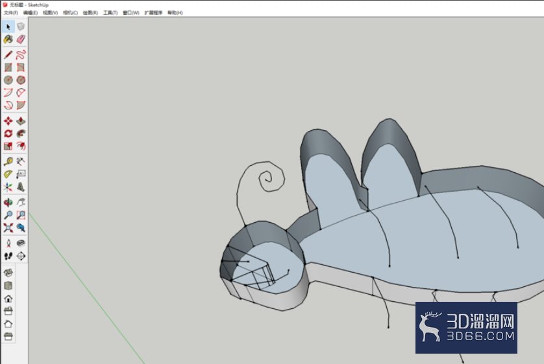544x364 pixels.
Task: Click the 3D66.COM watermark logo
Action: (466, 328)
